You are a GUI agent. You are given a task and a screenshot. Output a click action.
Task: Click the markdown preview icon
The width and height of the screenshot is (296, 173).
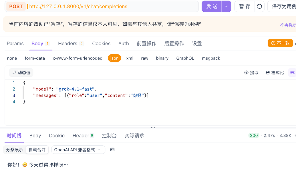click(112, 150)
